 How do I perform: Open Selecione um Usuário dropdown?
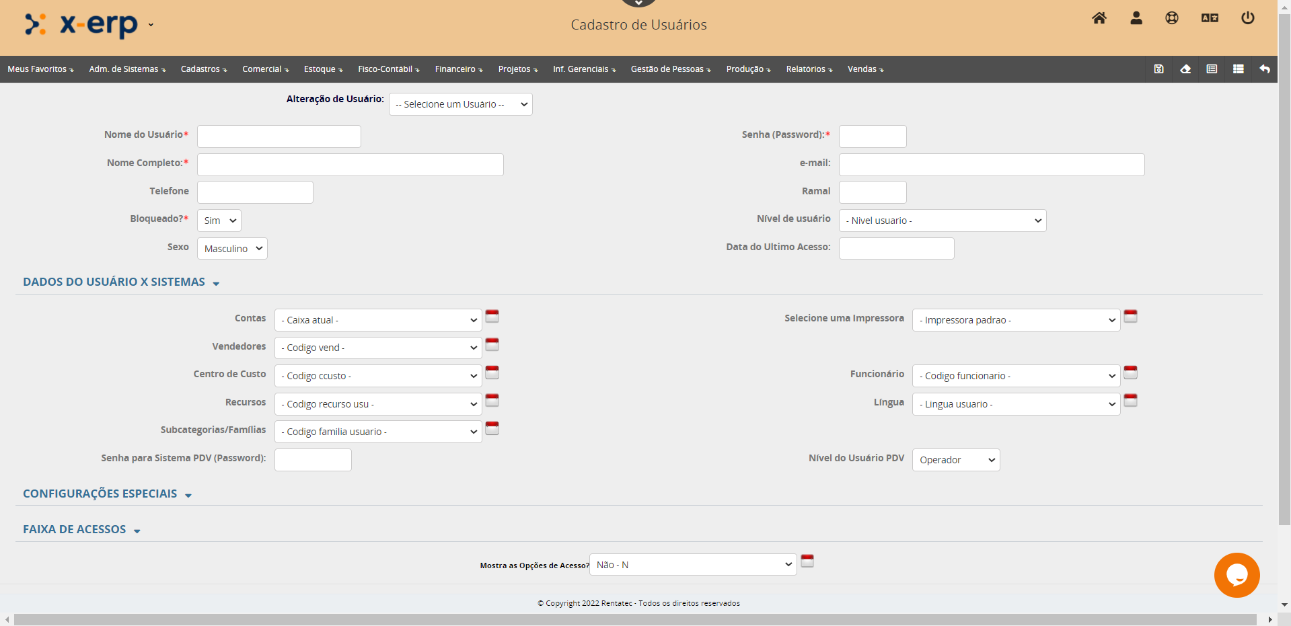point(460,104)
